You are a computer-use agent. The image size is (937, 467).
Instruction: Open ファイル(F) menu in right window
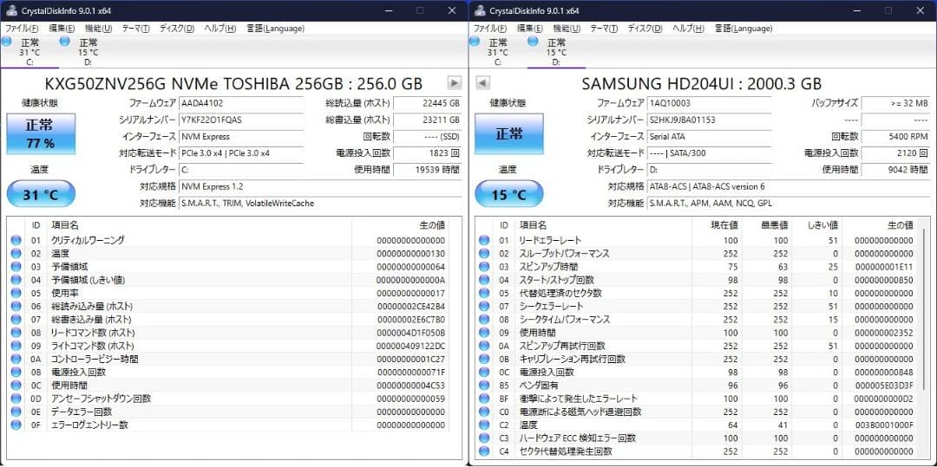[x=490, y=28]
